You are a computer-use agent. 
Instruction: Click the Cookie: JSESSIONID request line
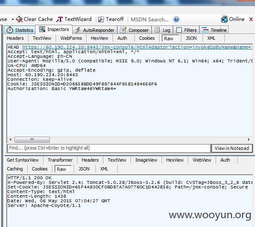[82, 84]
